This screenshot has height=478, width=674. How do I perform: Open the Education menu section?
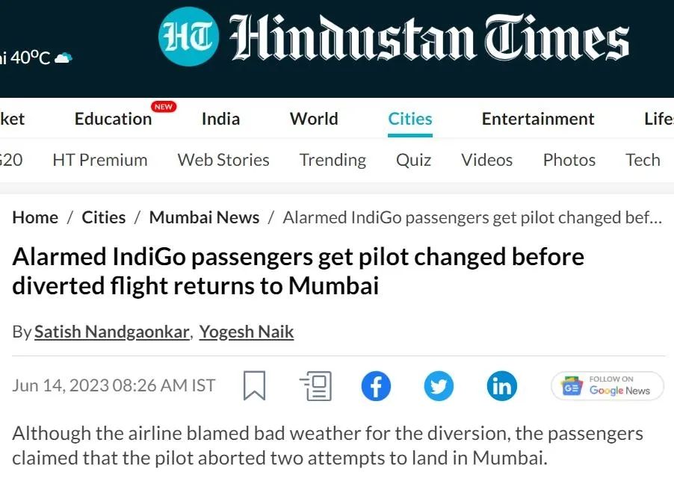click(113, 119)
